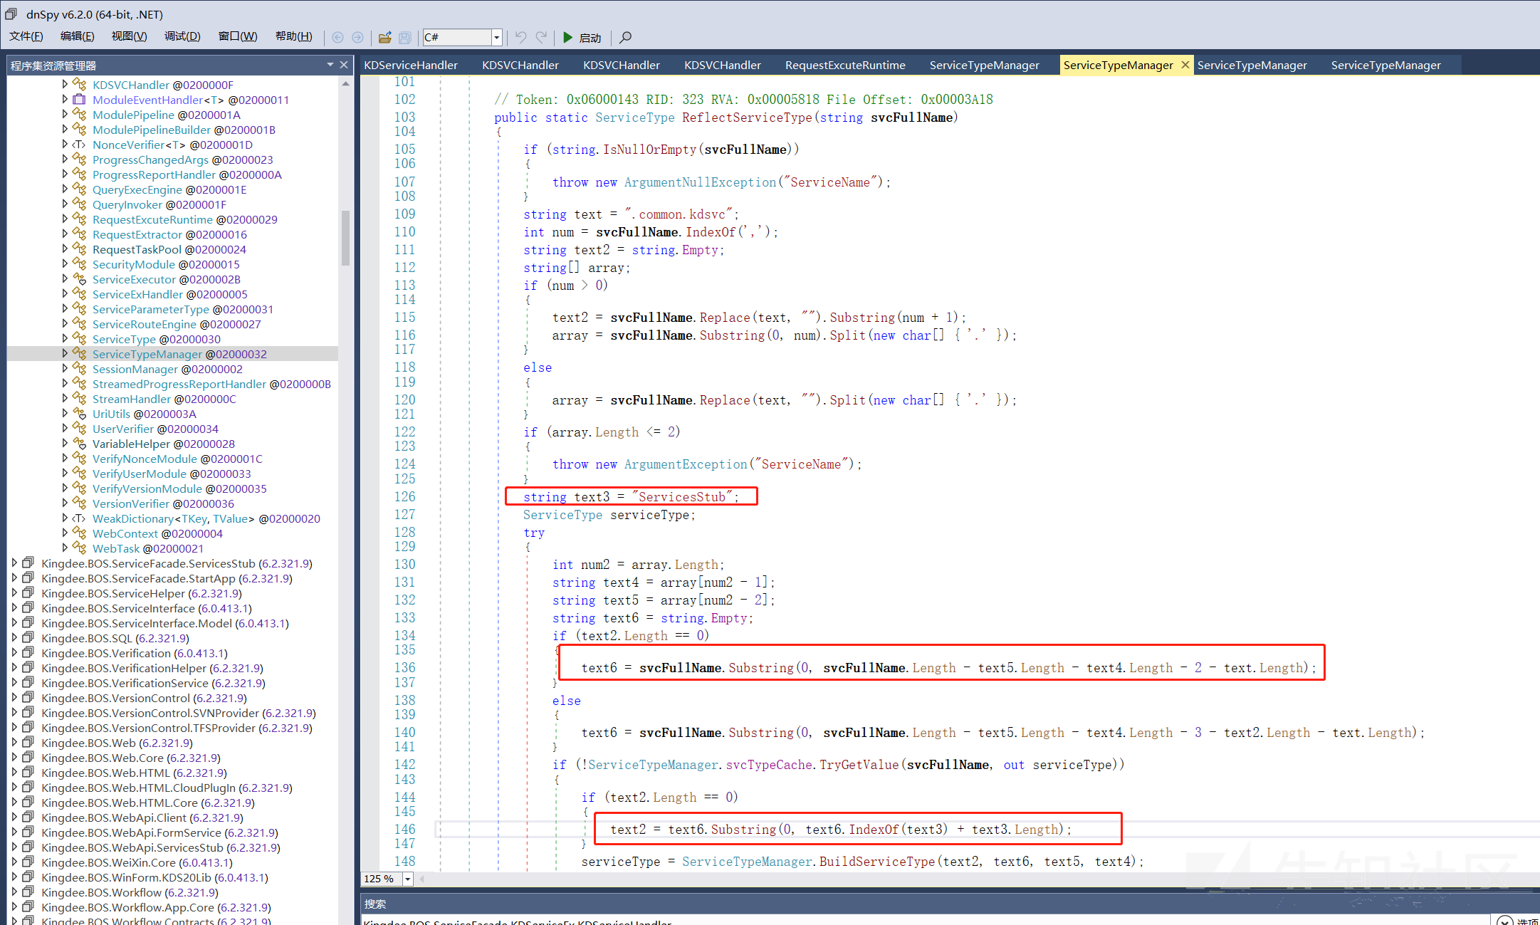Open the assembly explorer panel options arrow
1540x925 pixels.
tap(330, 65)
